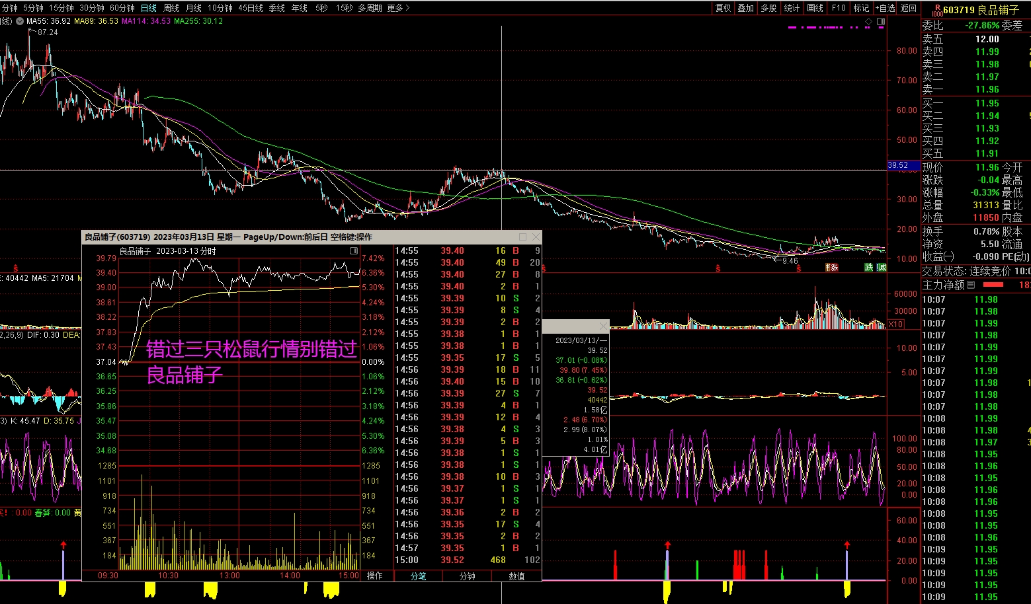Click the 叠加 overlay button

tap(746, 8)
